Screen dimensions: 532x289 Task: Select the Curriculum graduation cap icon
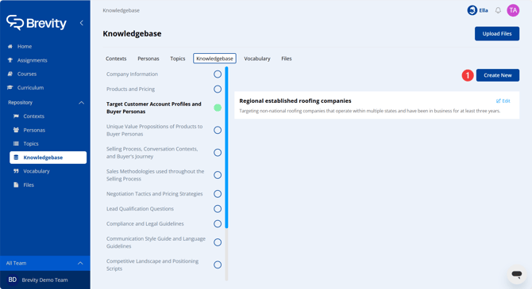tap(10, 88)
